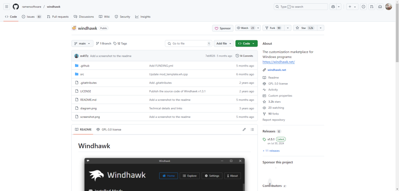Click the Windhawk screenshot in the README
This screenshot has width=399, height=191.
pyautogui.click(x=164, y=174)
